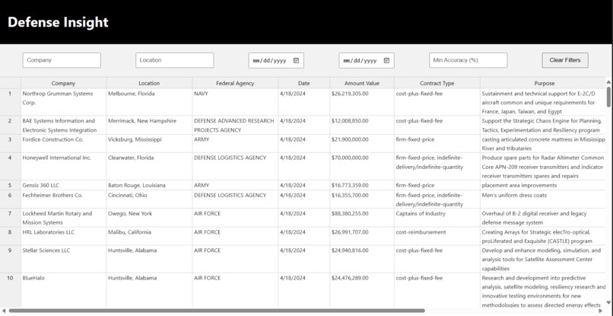This screenshot has width=613, height=316.
Task: Click Clearwater, Florida location cell
Action: (149, 167)
